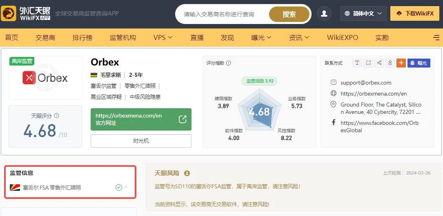Screen dimensions: 443x216
Task: Click the info icon beside 天眼评分
Action: point(56,116)
